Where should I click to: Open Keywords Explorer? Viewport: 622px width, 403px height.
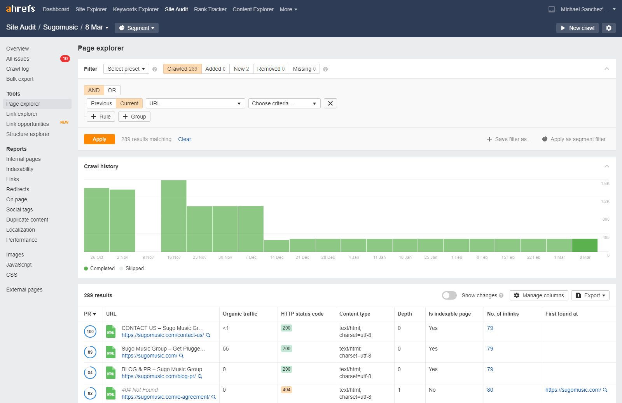tap(136, 9)
